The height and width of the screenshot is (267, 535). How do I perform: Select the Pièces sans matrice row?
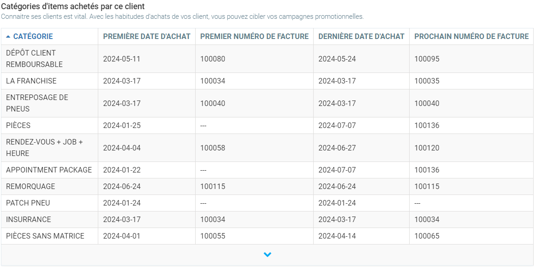coord(45,236)
